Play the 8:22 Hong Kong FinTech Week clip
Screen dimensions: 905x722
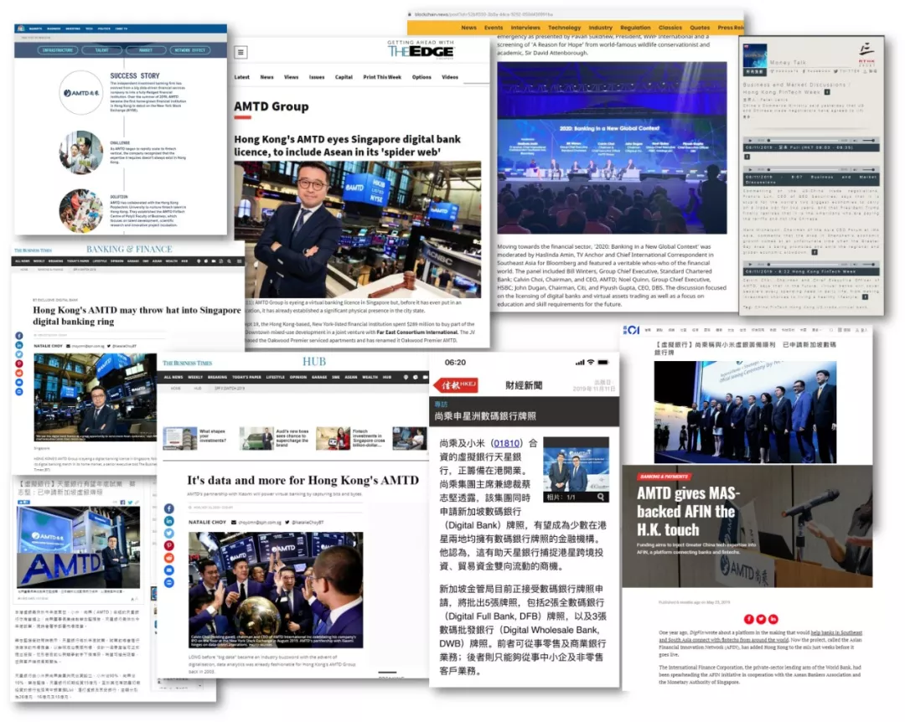click(750, 265)
